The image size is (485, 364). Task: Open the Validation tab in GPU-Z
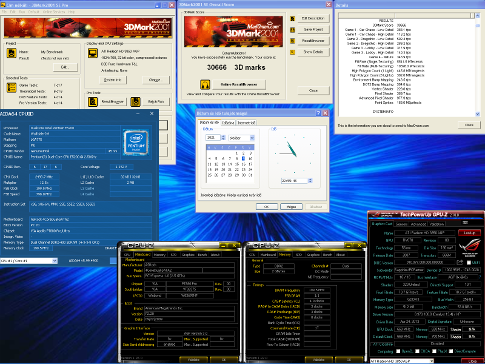point(436,224)
